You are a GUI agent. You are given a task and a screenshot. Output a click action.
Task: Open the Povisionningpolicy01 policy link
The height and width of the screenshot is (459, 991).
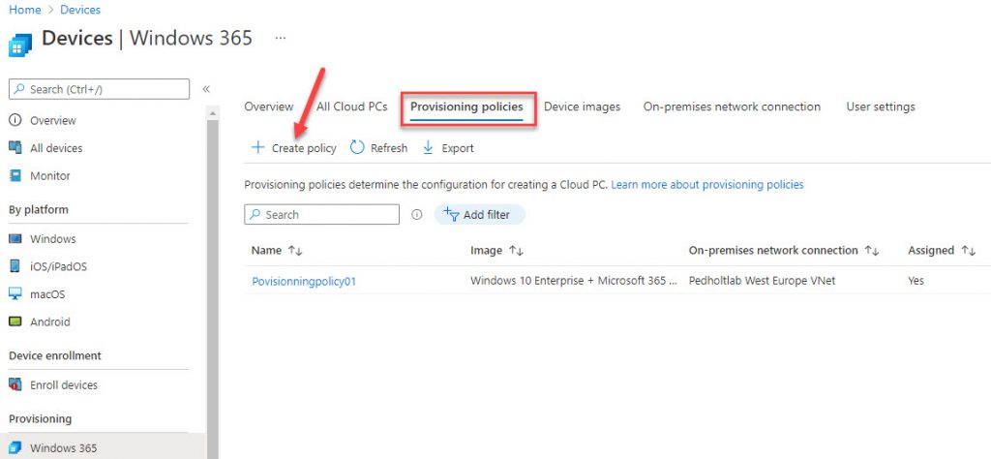tap(304, 282)
